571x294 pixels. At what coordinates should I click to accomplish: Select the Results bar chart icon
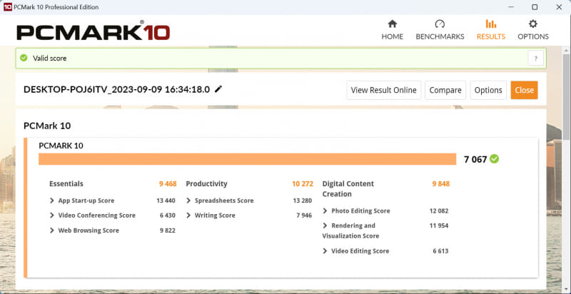click(491, 24)
